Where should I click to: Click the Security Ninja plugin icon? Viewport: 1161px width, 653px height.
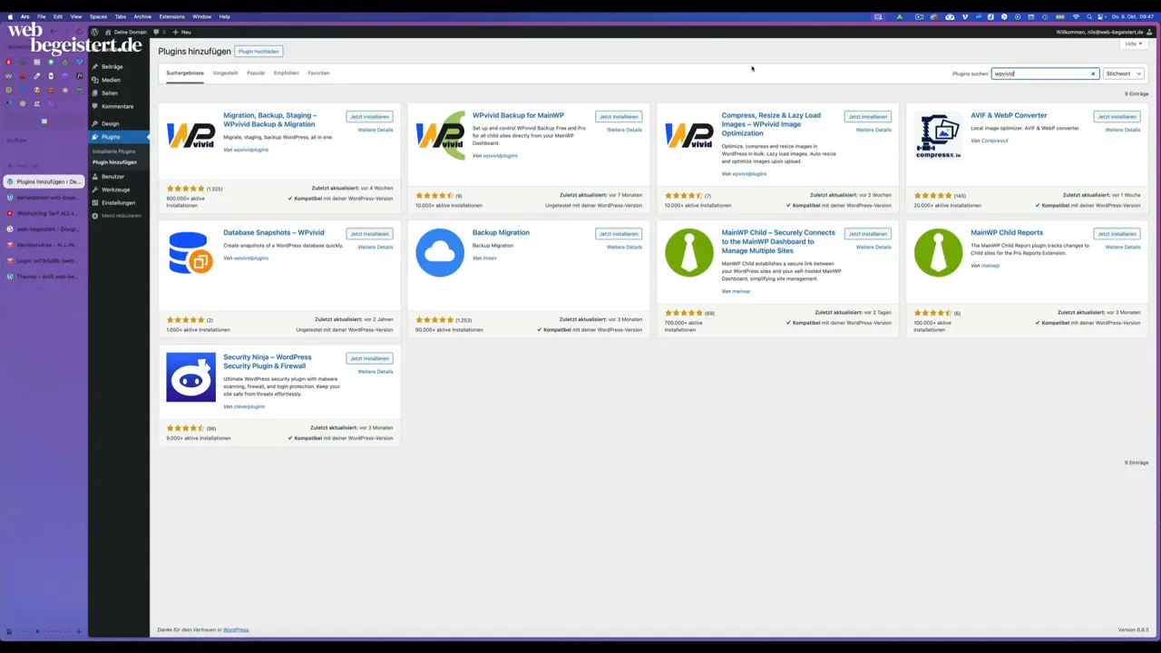190,377
